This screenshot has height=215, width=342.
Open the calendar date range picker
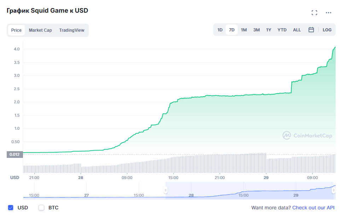(x=311, y=30)
